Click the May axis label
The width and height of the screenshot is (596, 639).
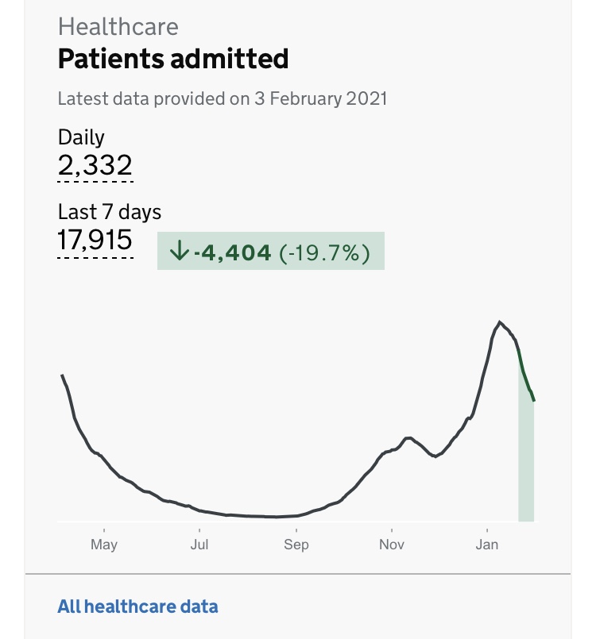[104, 545]
